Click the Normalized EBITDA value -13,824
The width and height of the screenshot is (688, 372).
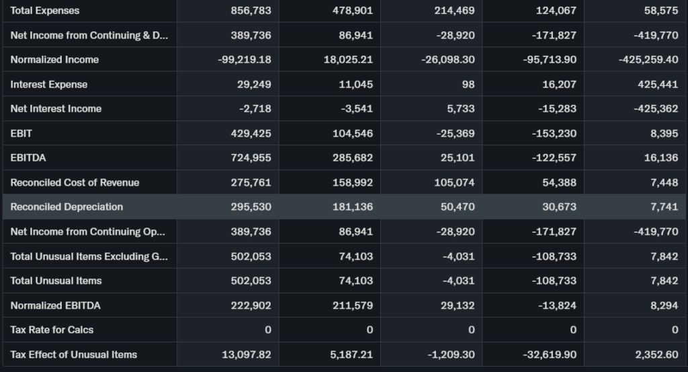556,305
